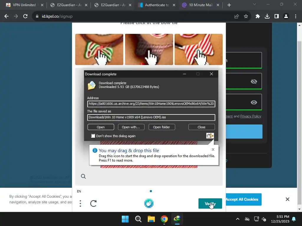
Task: Click the browser address bar URL
Action: tap(57, 16)
